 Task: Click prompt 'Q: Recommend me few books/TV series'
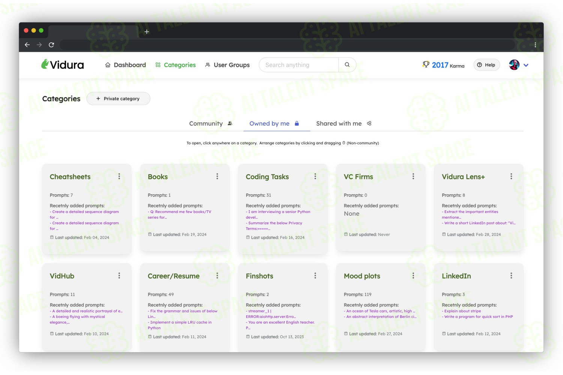click(179, 214)
